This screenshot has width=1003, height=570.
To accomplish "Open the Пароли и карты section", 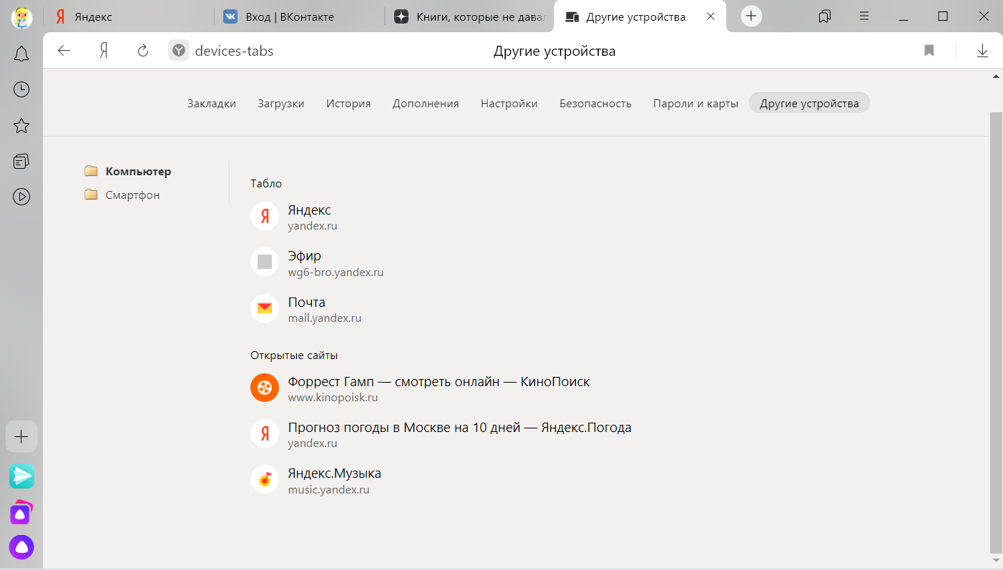I will pyautogui.click(x=695, y=103).
